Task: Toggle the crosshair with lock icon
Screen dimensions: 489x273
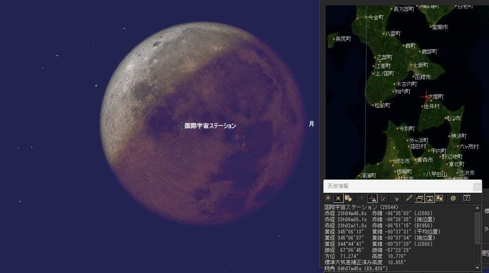Action: pos(372,198)
